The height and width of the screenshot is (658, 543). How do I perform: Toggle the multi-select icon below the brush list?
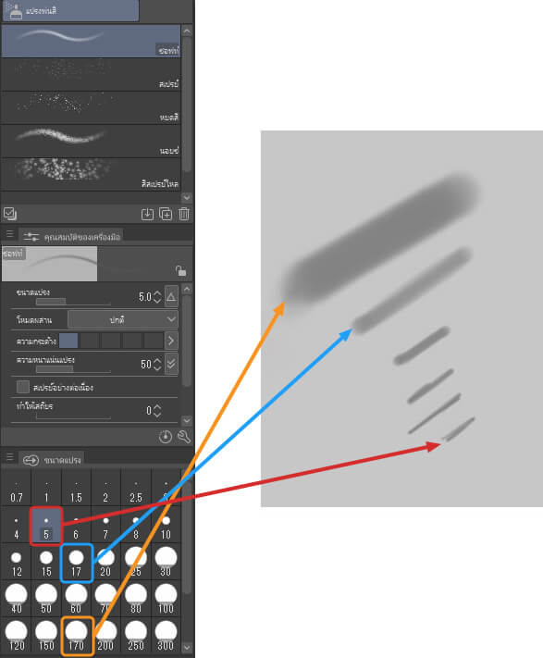[9, 214]
